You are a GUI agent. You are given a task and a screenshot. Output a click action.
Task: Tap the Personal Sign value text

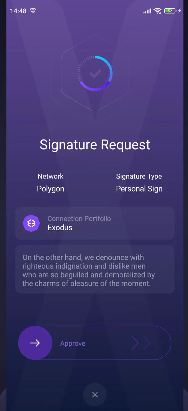pyautogui.click(x=139, y=189)
